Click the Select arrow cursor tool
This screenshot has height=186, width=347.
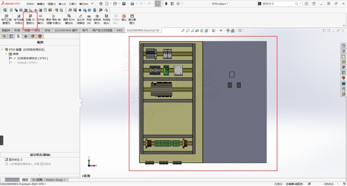[x=157, y=3]
